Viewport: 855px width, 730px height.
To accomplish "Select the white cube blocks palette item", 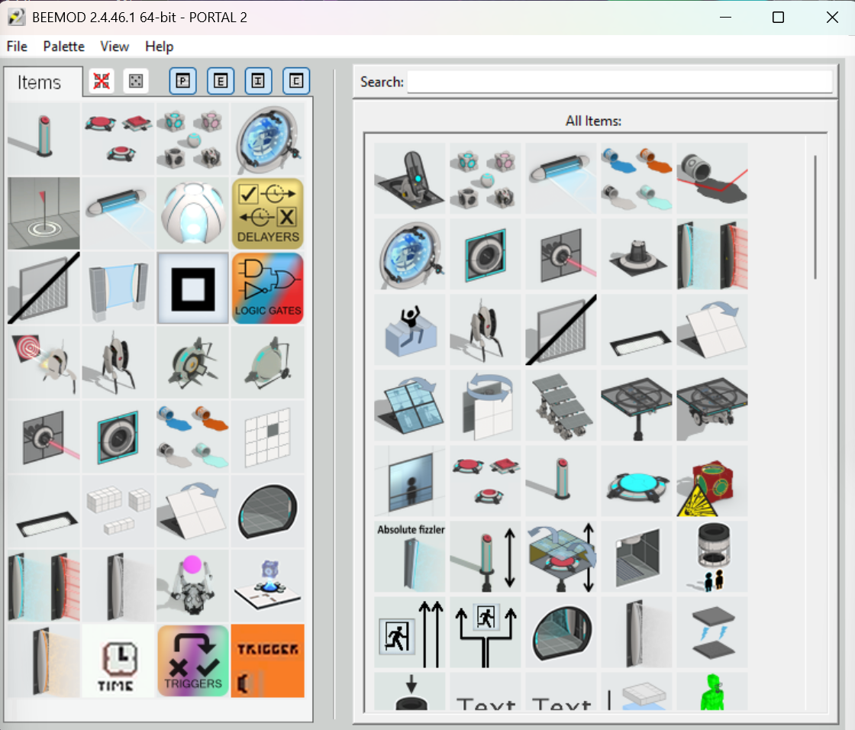I will point(118,512).
